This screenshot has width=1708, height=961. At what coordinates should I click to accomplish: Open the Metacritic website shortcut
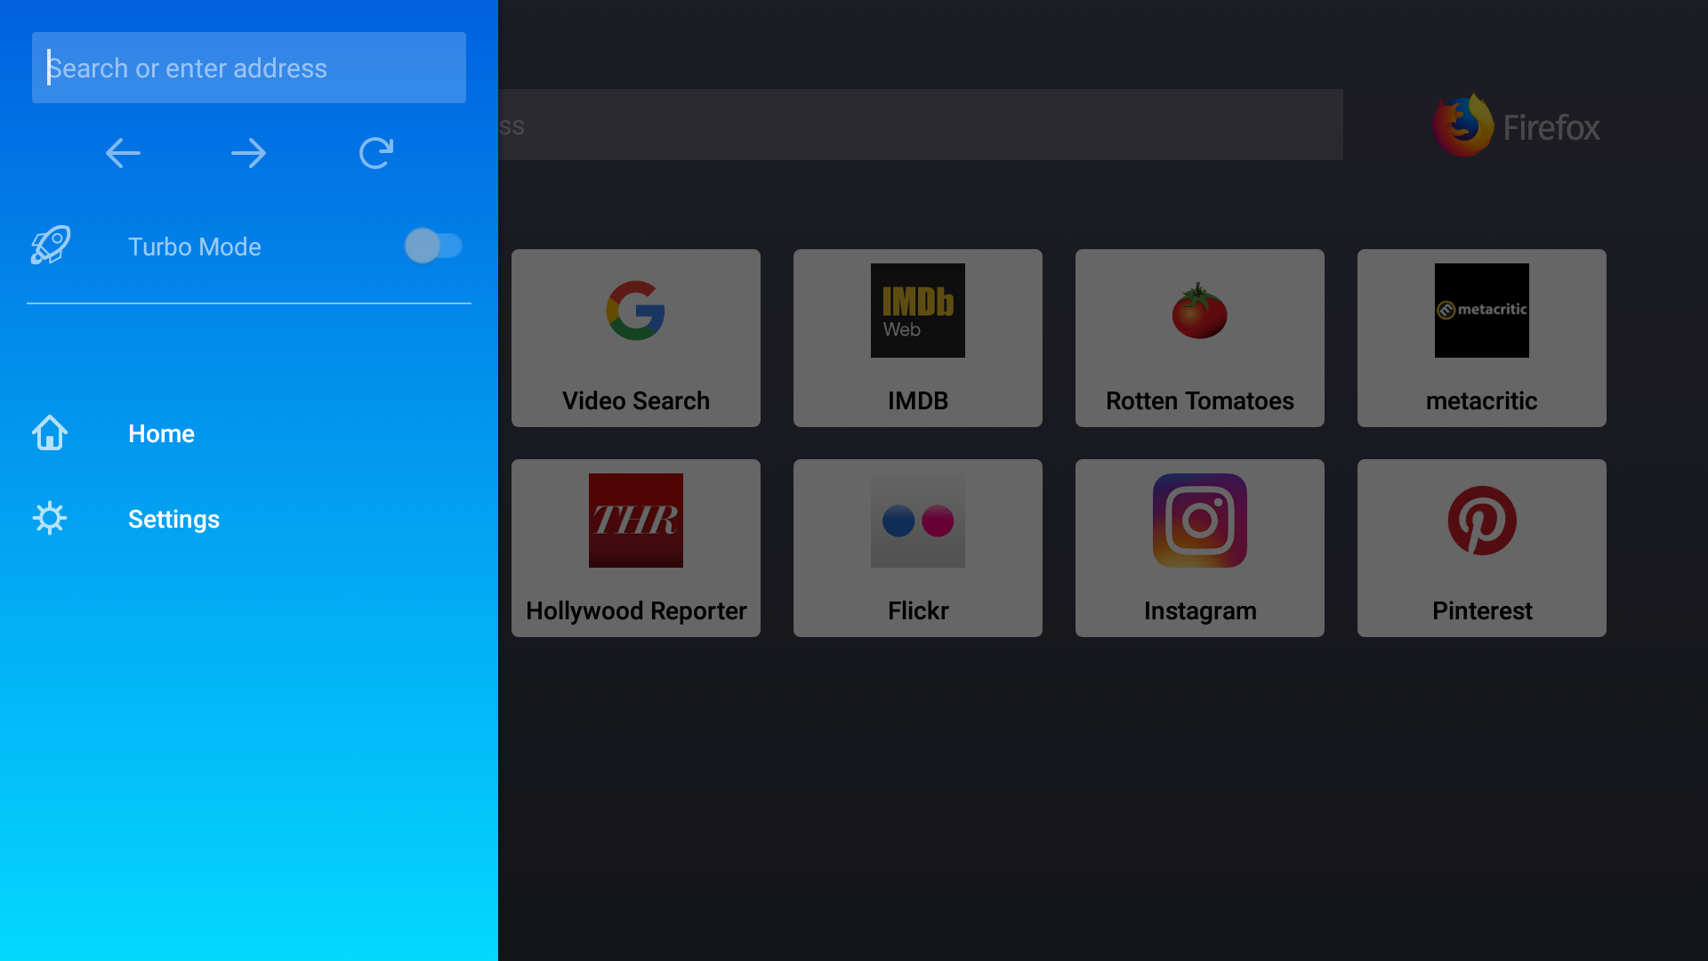(x=1481, y=338)
